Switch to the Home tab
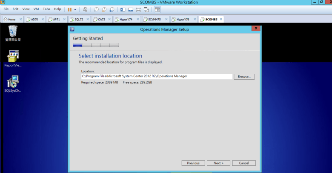The width and height of the screenshot is (332, 173). point(11,19)
